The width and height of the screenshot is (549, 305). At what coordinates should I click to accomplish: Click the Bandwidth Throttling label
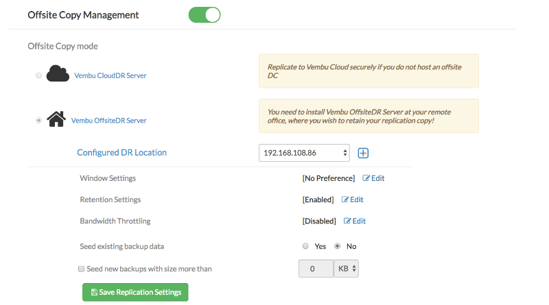(115, 221)
